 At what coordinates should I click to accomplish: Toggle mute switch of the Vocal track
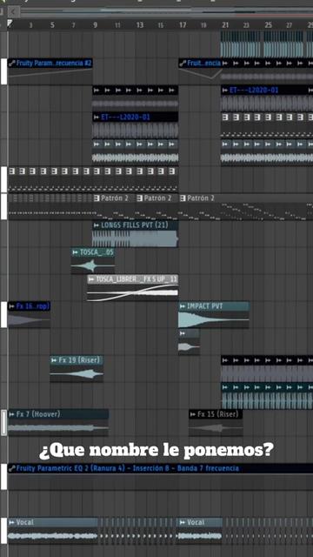coord(3,531)
